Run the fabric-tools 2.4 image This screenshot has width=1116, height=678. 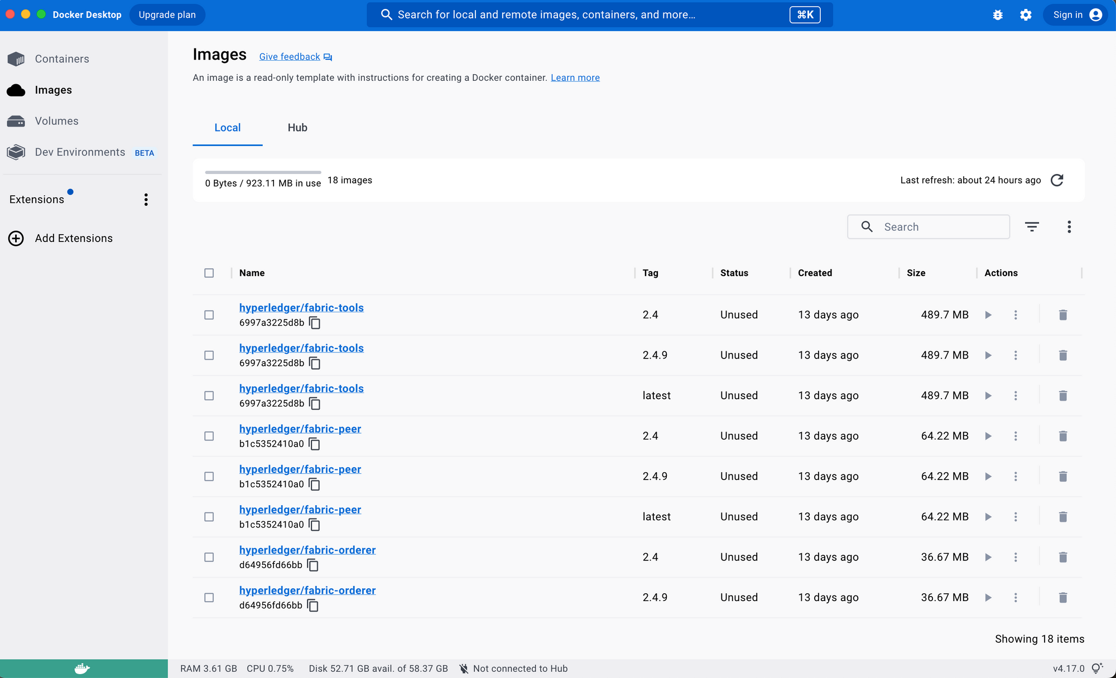coord(988,315)
